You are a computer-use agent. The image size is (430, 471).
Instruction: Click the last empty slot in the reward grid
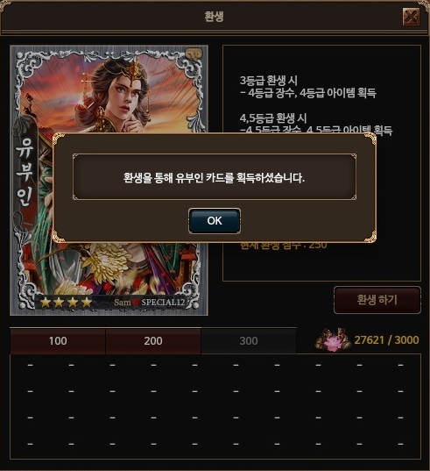[400, 444]
